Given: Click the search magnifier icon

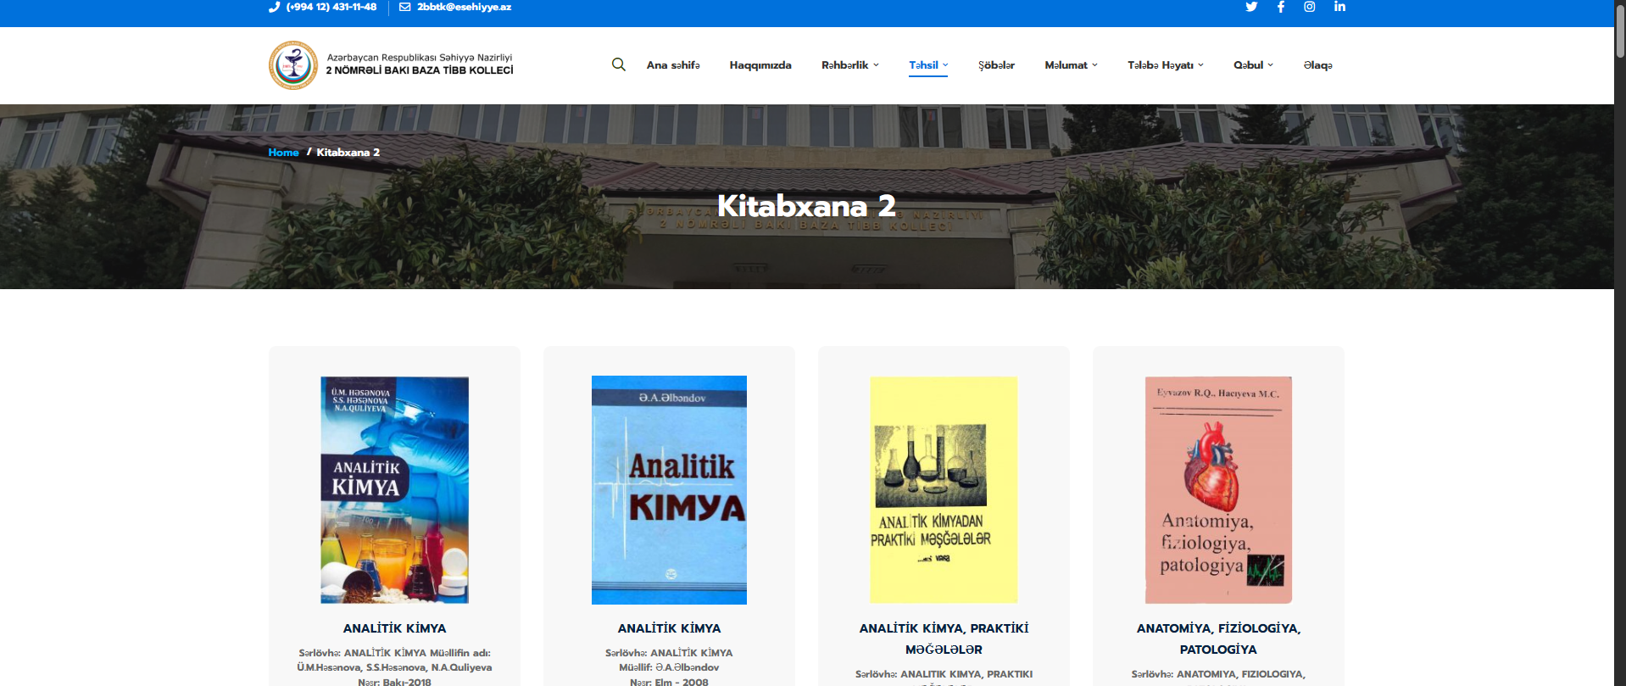Looking at the screenshot, I should [619, 64].
